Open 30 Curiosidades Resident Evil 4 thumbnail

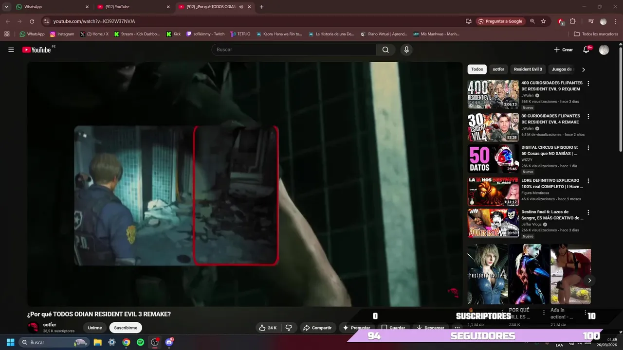[x=493, y=127]
